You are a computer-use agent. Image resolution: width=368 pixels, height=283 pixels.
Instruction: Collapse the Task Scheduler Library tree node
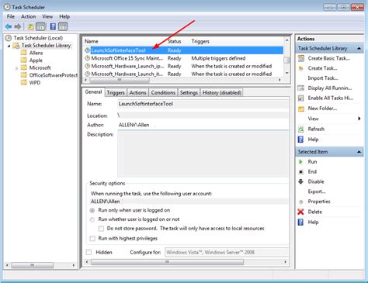pyautogui.click(x=9, y=46)
